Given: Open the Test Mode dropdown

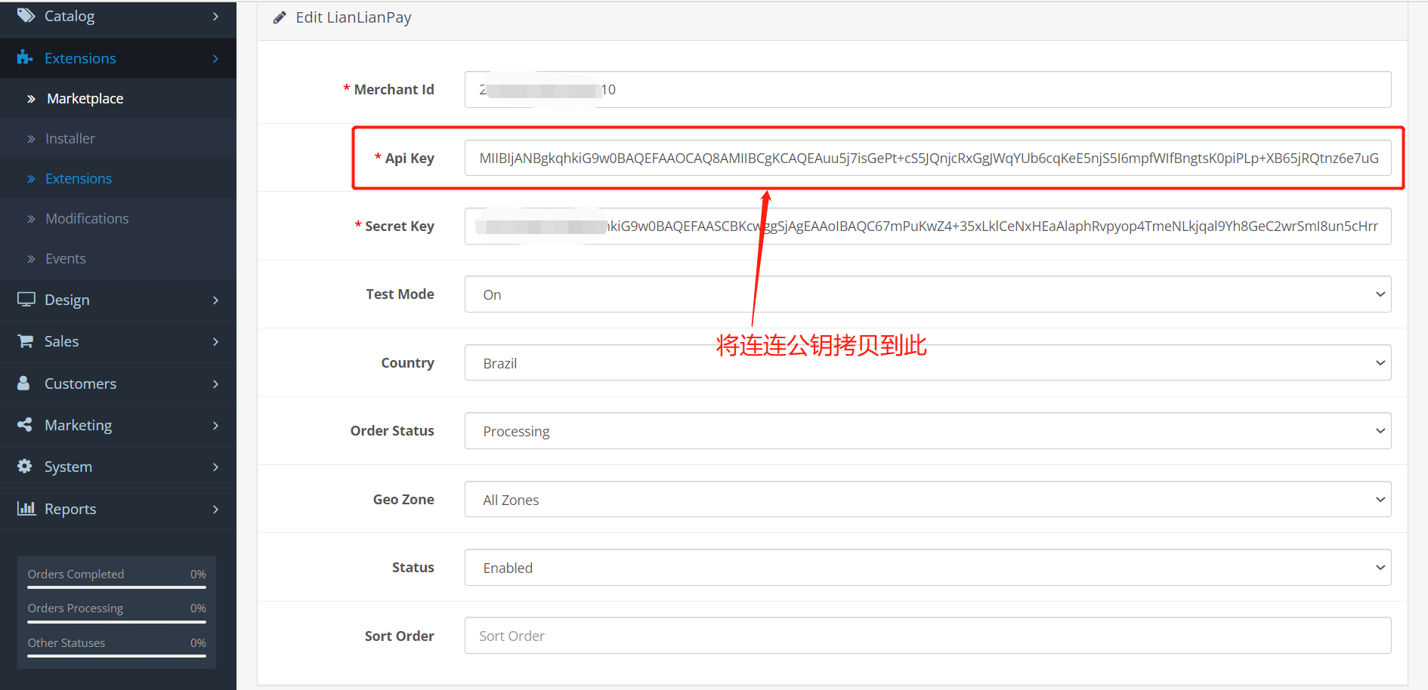Looking at the screenshot, I should (928, 294).
